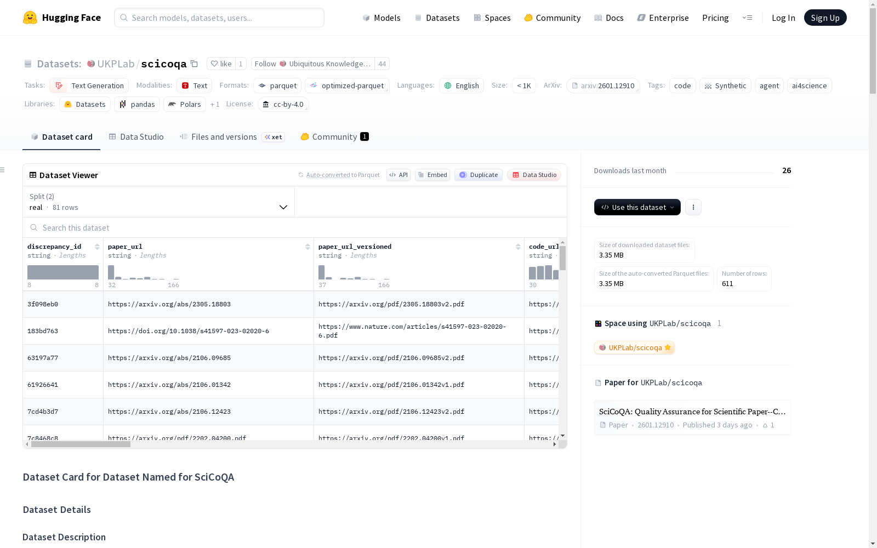The image size is (877, 548).
Task: Sort the paper_url column
Action: click(307, 247)
